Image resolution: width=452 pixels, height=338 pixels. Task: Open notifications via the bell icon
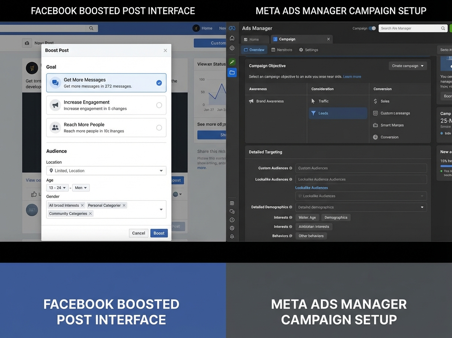point(232,237)
